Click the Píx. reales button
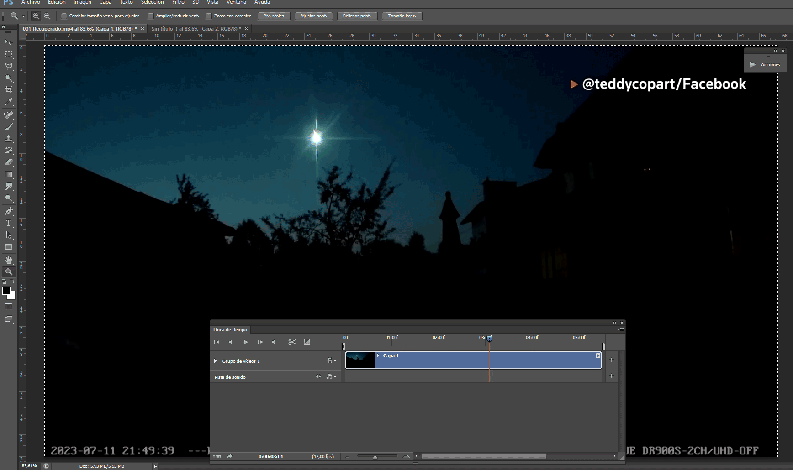793x470 pixels. tap(274, 16)
